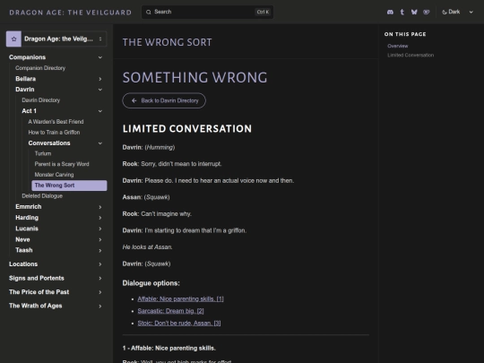Click the star icon beside Dragon Age
Image resolution: width=484 pixels, height=363 pixels.
(13, 39)
